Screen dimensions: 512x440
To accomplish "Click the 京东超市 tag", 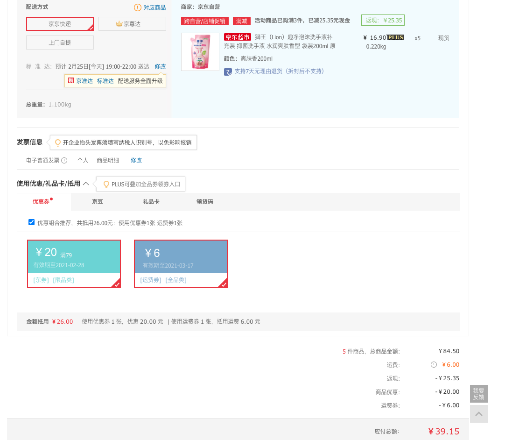I will [x=238, y=37].
